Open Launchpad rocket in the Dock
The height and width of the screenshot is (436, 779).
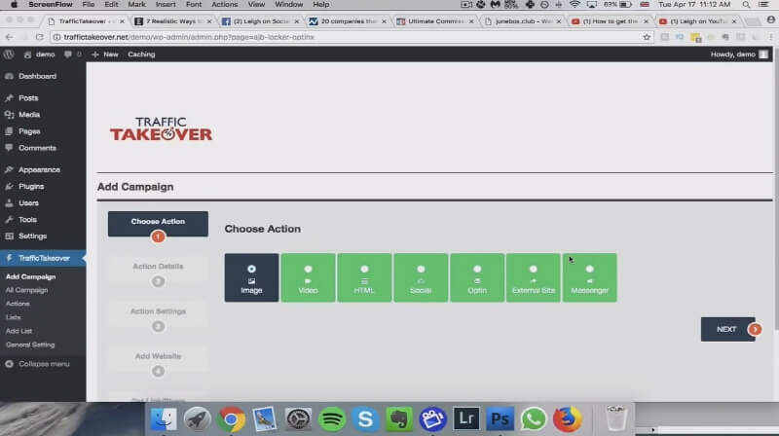(x=198, y=419)
